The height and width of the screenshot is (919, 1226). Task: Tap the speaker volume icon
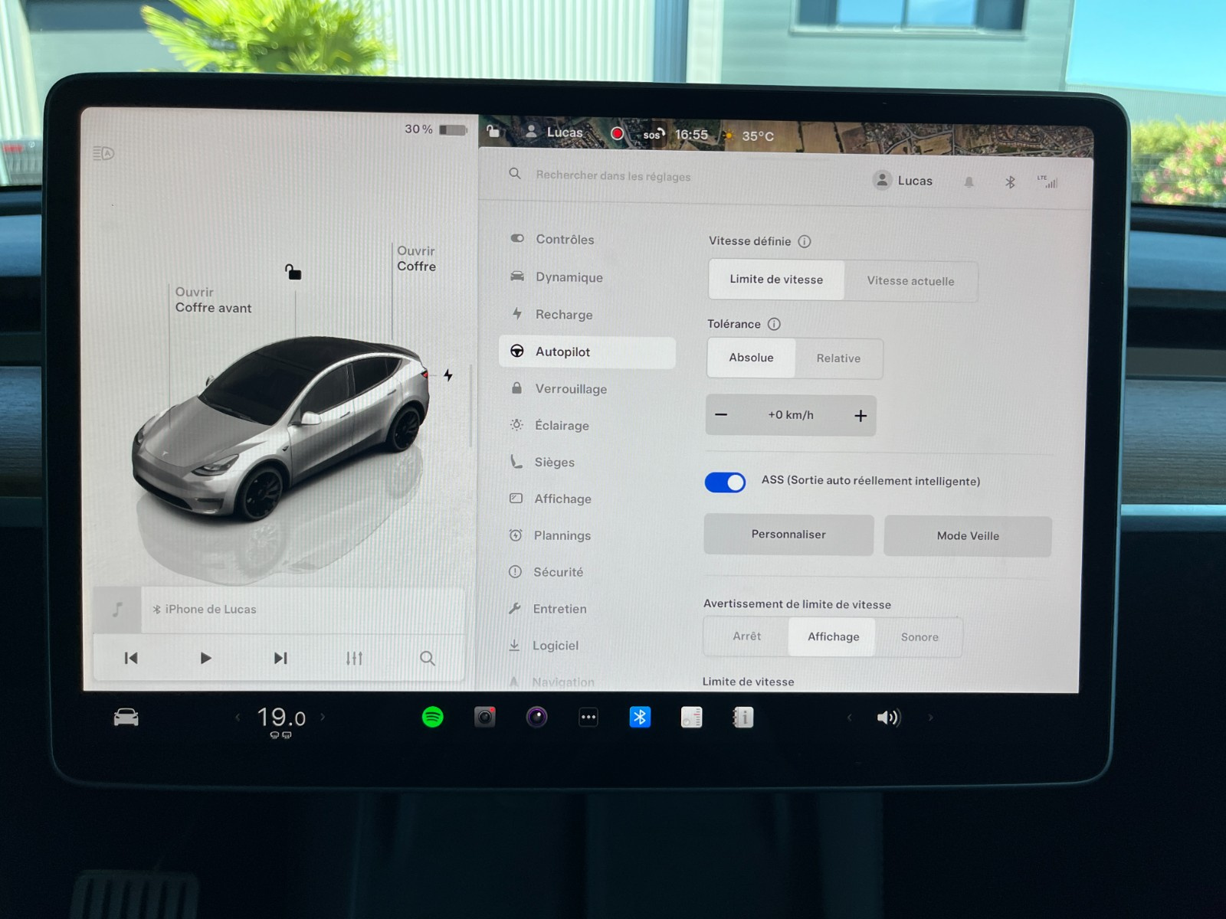point(888,718)
